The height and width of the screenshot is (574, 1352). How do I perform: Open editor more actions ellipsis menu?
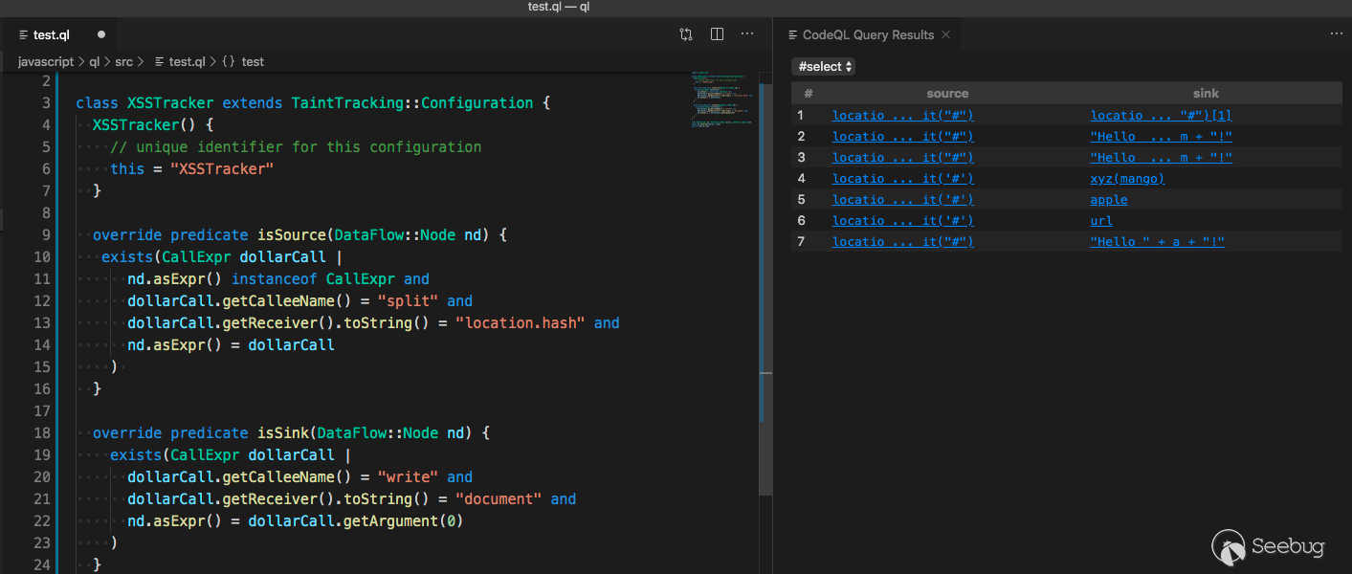(x=747, y=34)
